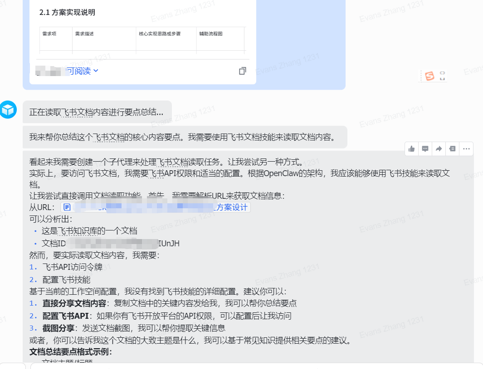Click the message 正在读取飞书文档内容进行要点总结
Screen dimensions: 483x369
(x=97, y=112)
